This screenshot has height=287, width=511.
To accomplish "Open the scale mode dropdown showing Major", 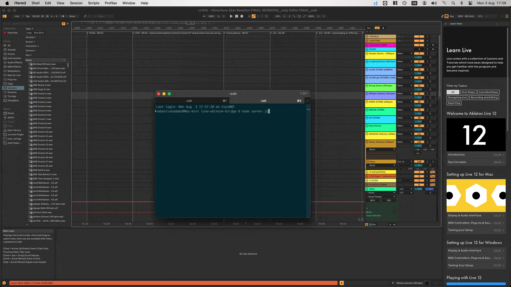I will coord(106,16).
